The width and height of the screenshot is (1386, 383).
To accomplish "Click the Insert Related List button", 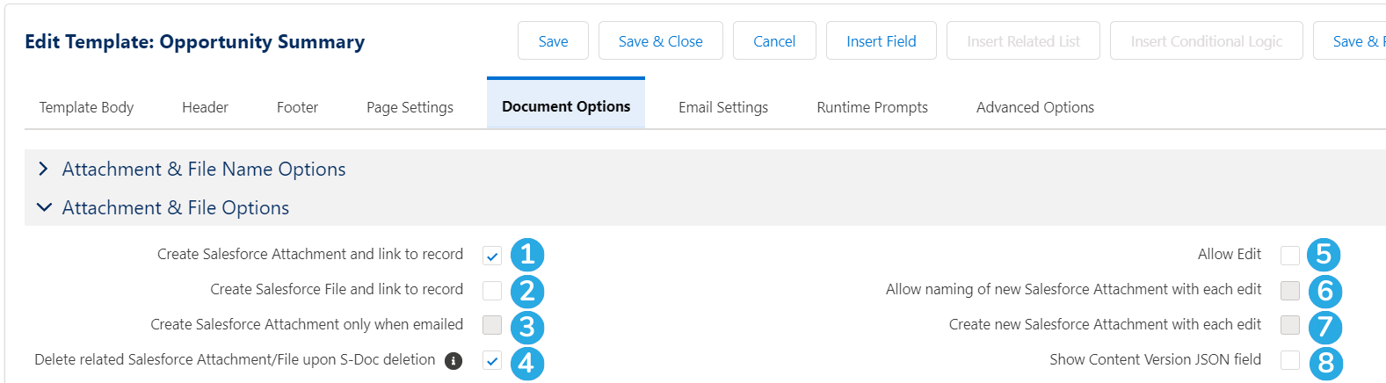I will point(1023,41).
